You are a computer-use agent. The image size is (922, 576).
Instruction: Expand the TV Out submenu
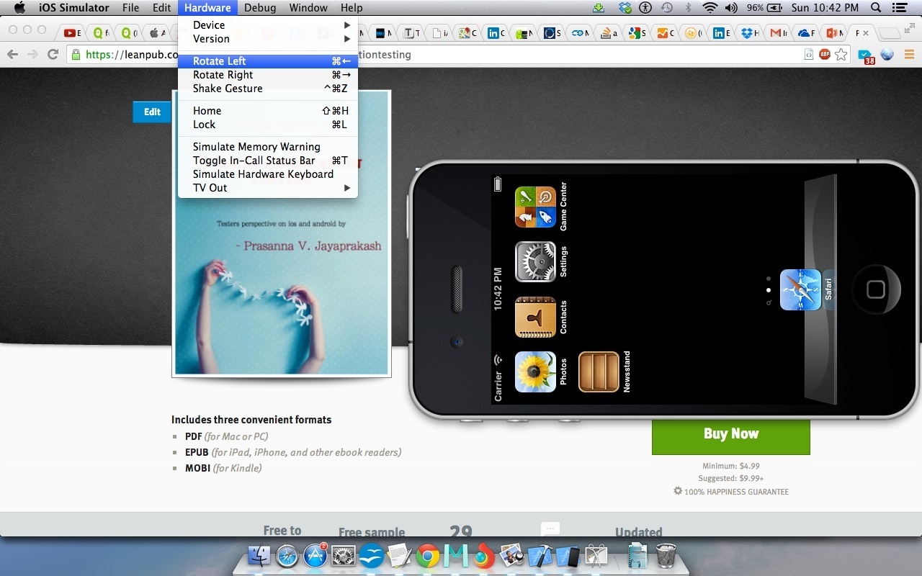coord(210,188)
